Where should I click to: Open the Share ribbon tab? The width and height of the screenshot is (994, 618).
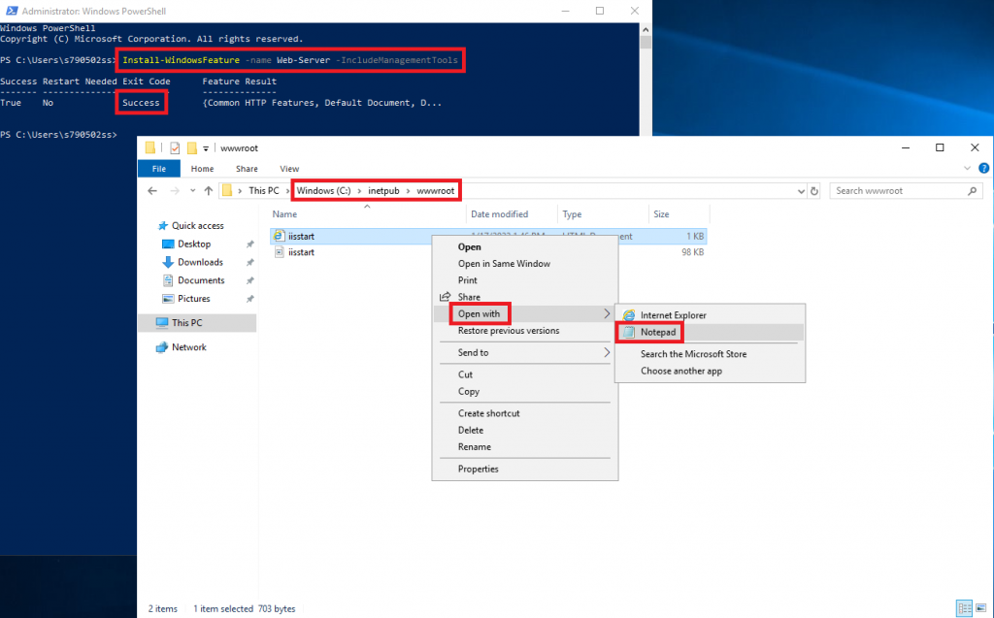click(x=247, y=169)
